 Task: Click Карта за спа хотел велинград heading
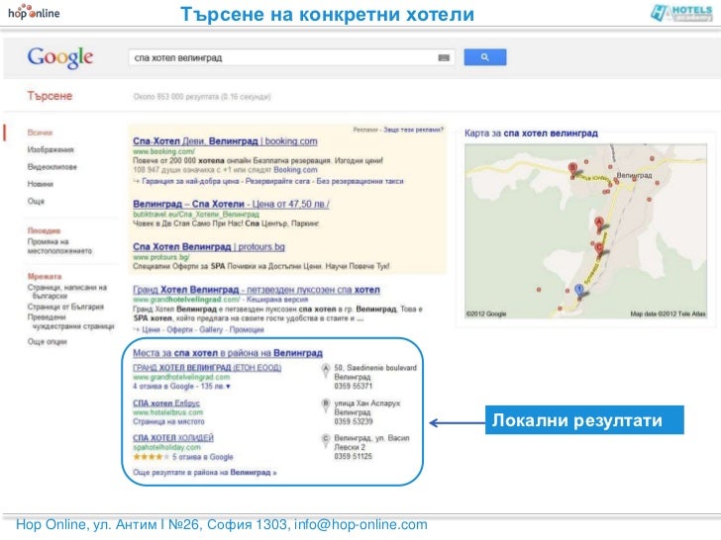(531, 134)
